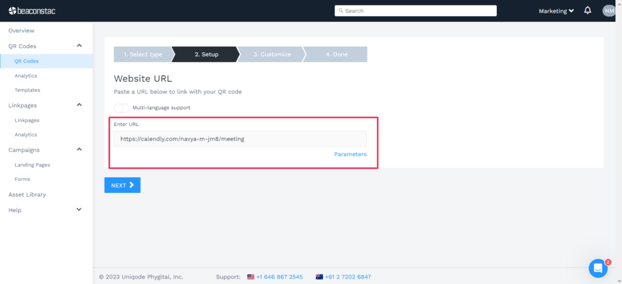
Task: Focus the Enter URL input field
Action: pos(240,139)
